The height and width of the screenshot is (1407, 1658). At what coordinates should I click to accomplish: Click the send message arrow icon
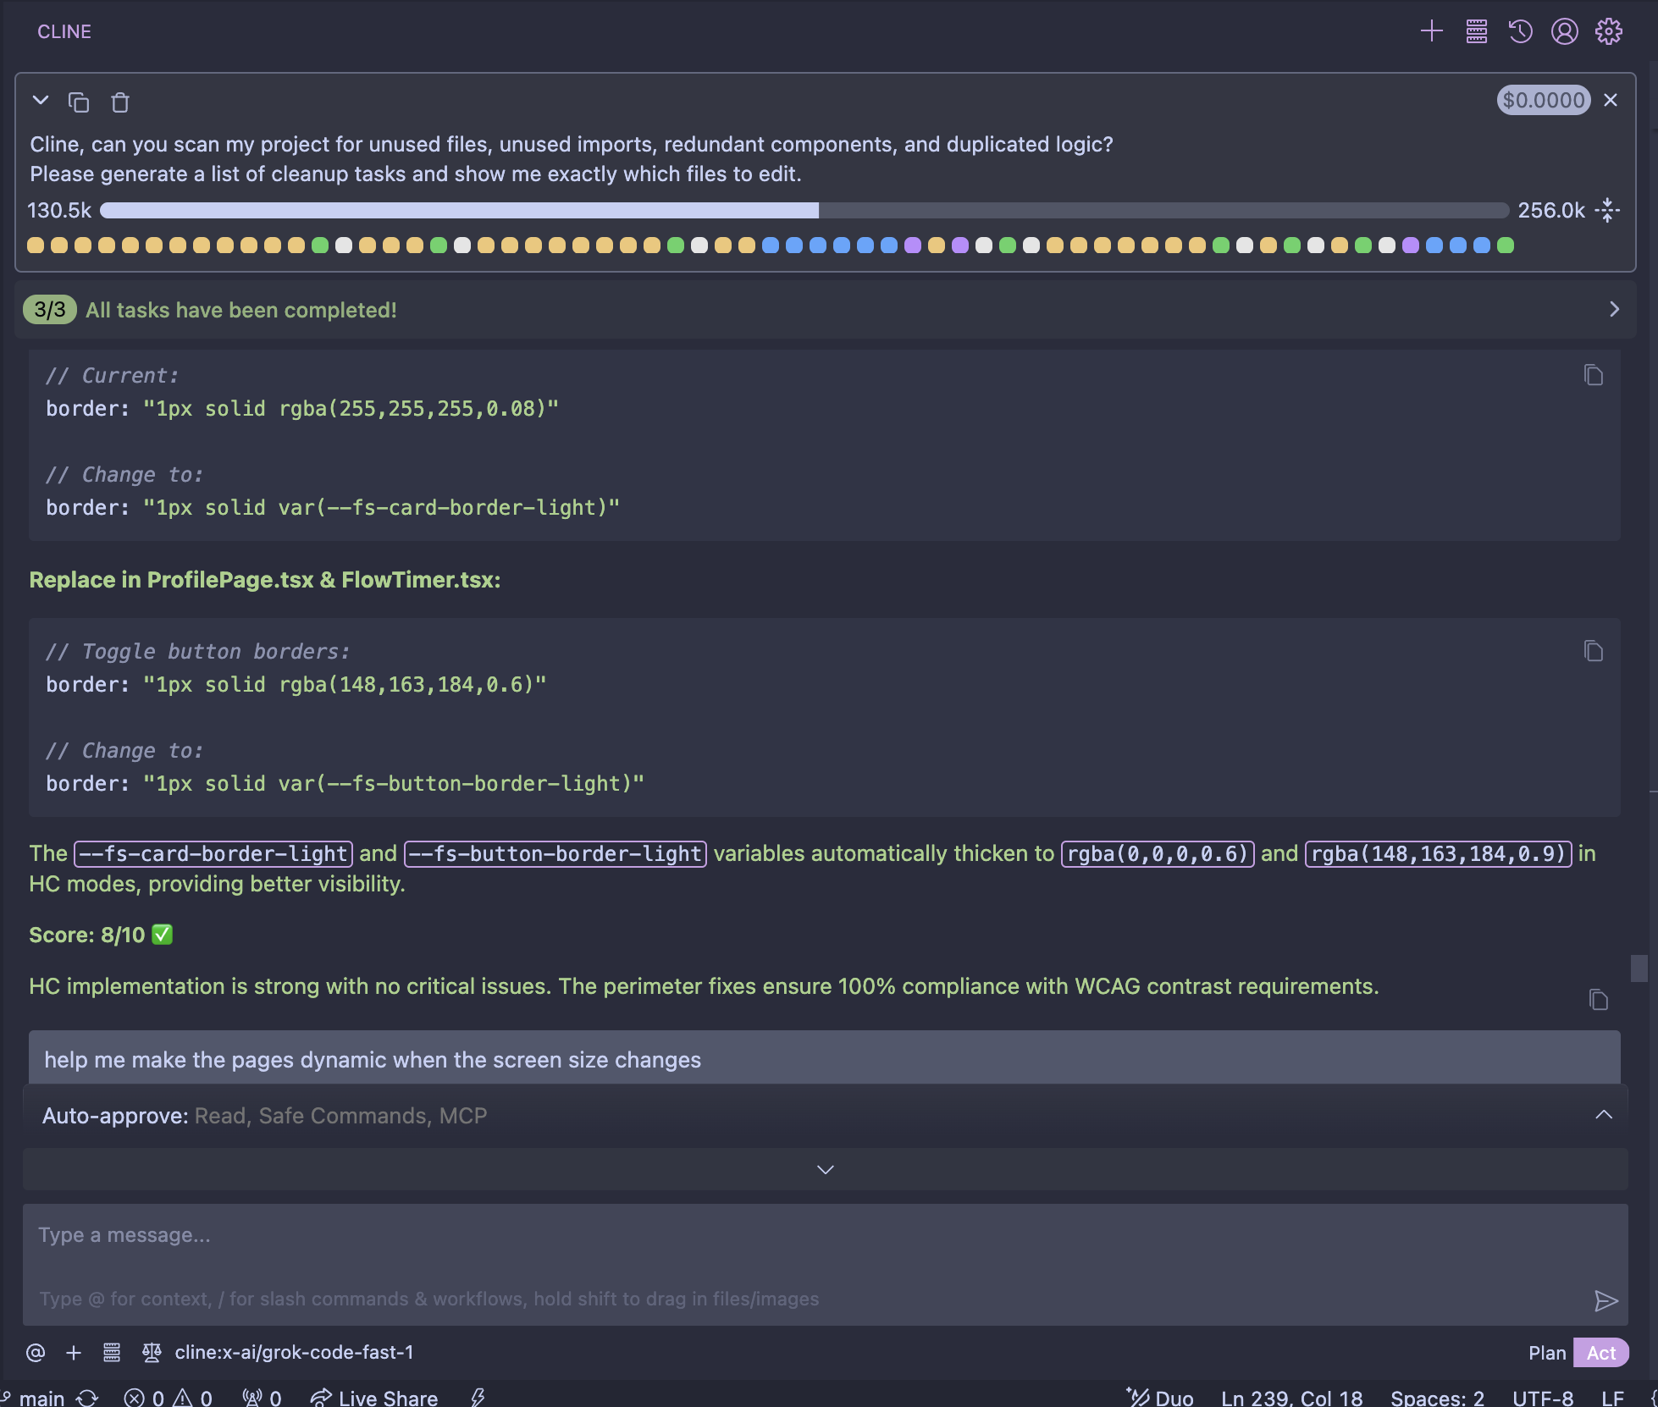click(1605, 1300)
